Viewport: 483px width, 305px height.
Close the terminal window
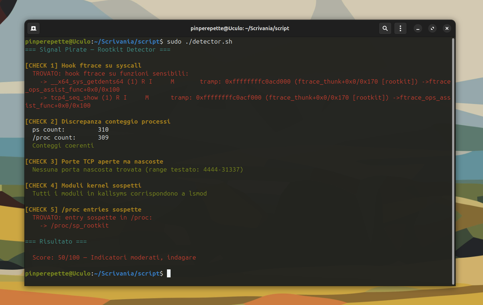coord(447,28)
